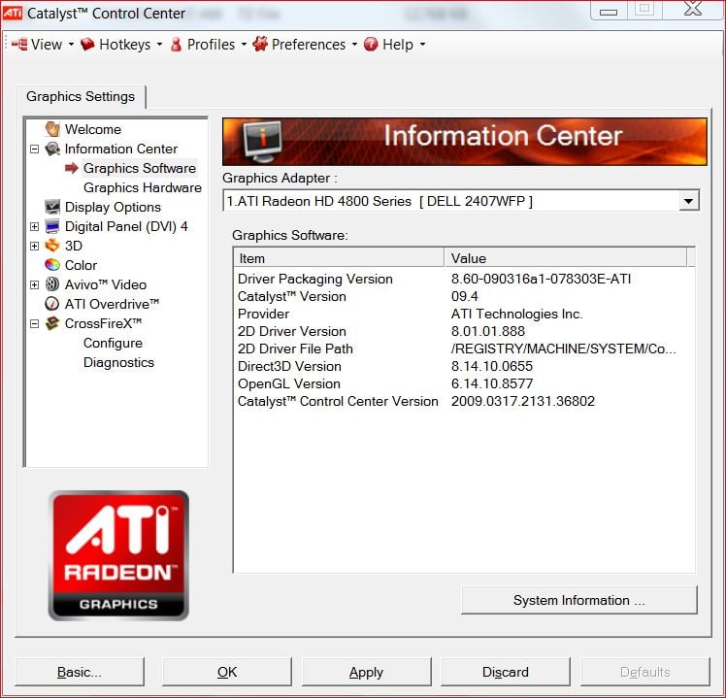726x698 pixels.
Task: Click the Help question mark icon
Action: pyautogui.click(x=371, y=45)
